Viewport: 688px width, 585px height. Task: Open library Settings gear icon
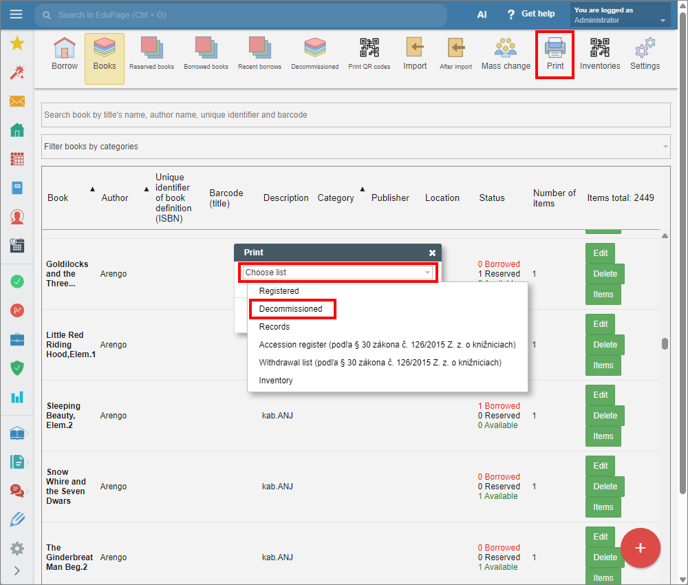(645, 54)
